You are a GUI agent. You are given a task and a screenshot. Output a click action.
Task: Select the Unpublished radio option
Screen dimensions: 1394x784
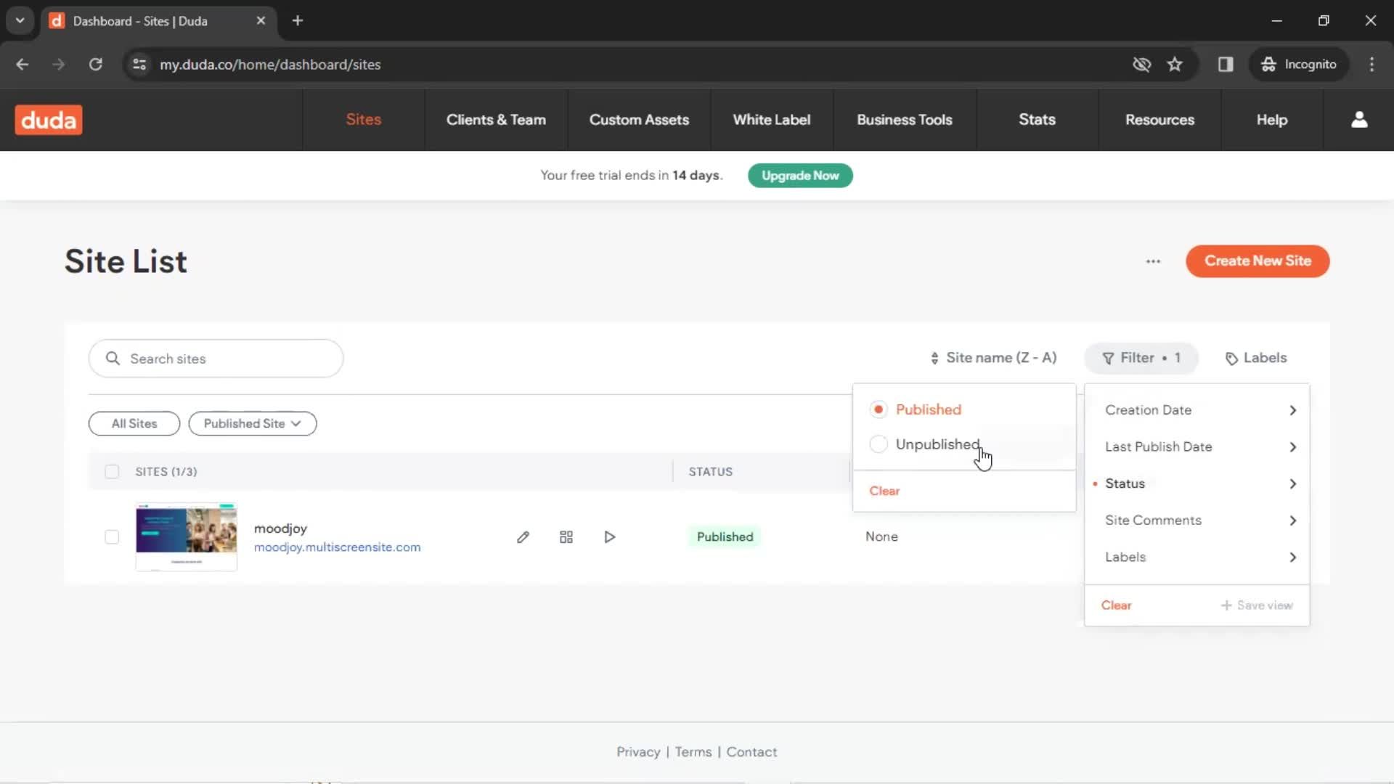[x=879, y=444]
